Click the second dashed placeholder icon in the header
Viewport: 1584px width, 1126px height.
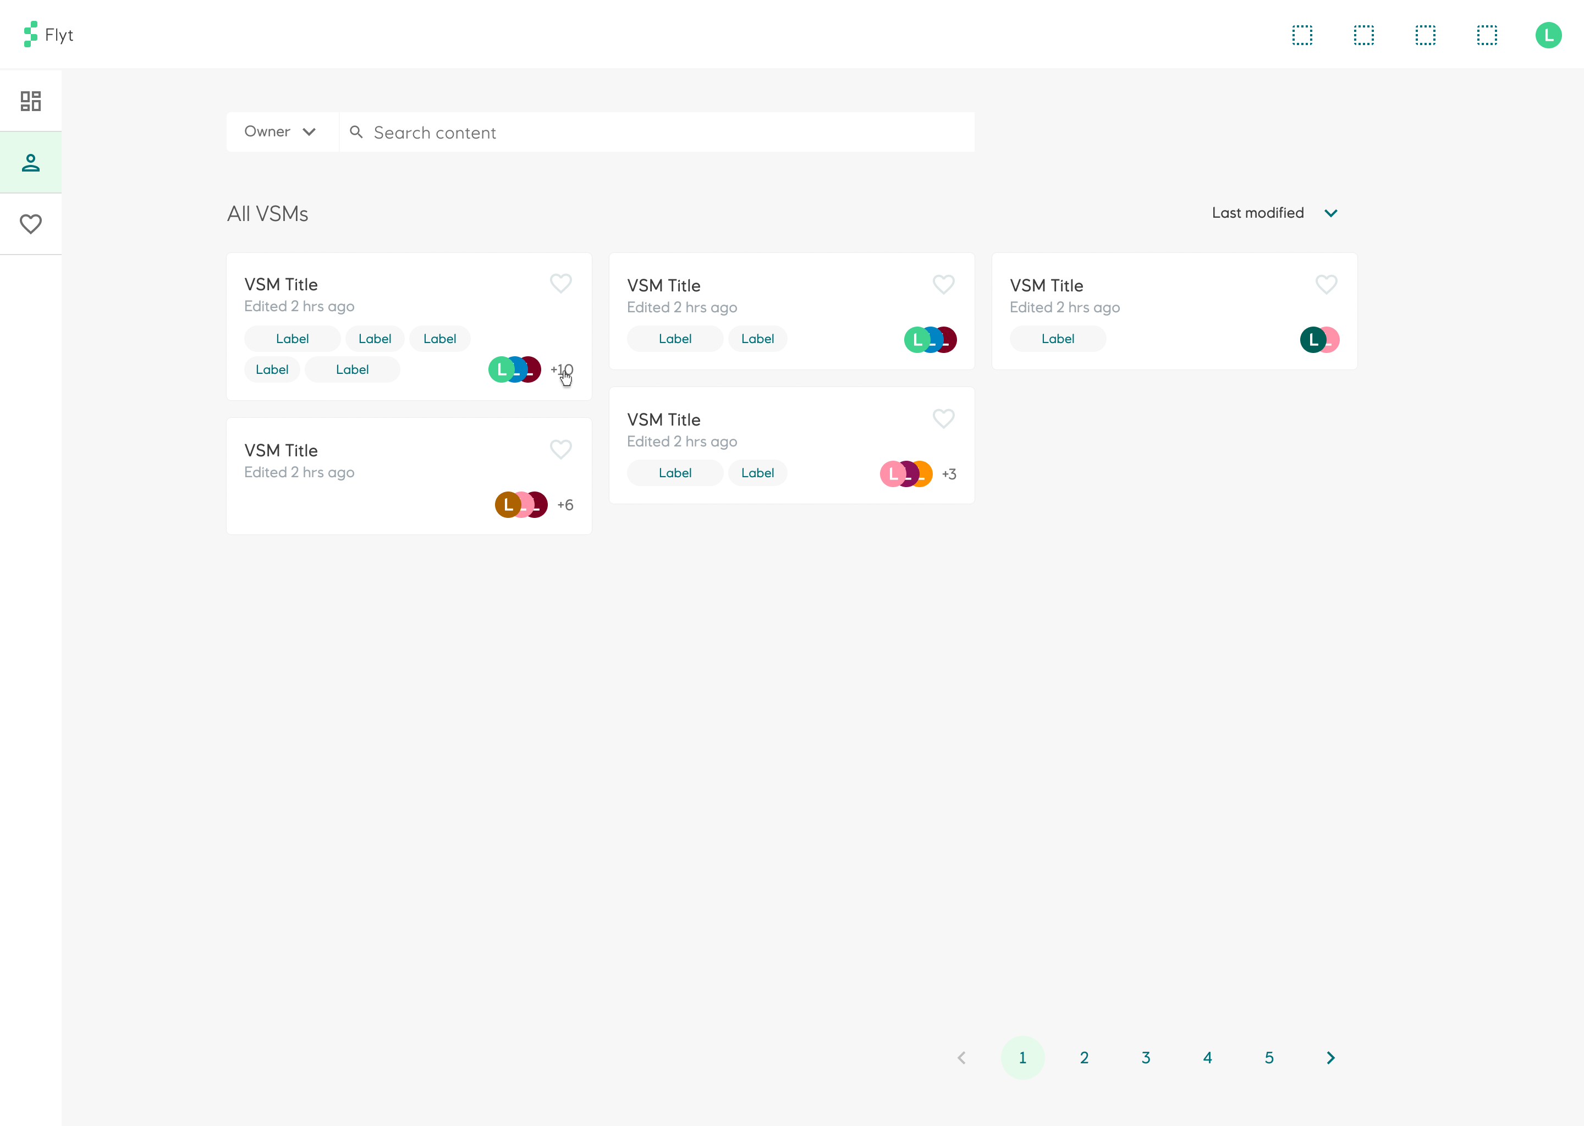pos(1363,35)
